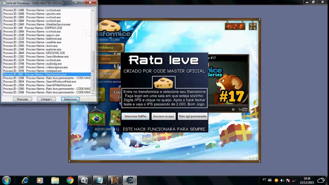329x185 pixels.
Task: Open File Explorer folder in taskbar
Action: (55, 180)
